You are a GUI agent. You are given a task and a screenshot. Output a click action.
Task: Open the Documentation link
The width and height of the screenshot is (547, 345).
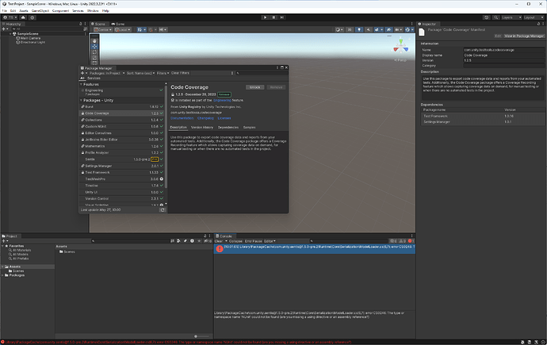tap(182, 118)
